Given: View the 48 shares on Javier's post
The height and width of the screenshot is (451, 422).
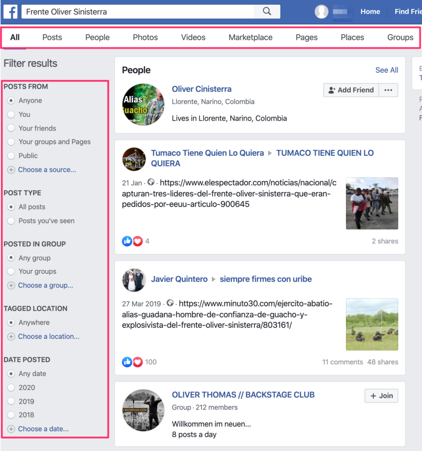Looking at the screenshot, I should pos(383,362).
